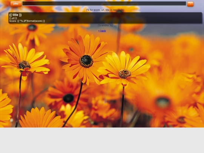Select the "{% endfor %}" template text

[x=105, y=25]
